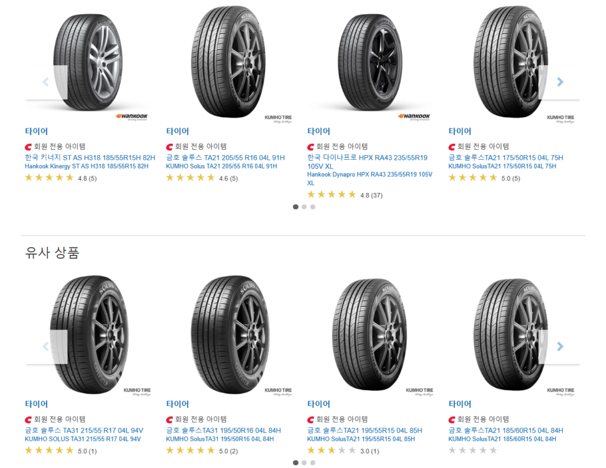Click previous arrow in 유사 상품 carousel
This screenshot has height=468, width=606.
pos(46,346)
